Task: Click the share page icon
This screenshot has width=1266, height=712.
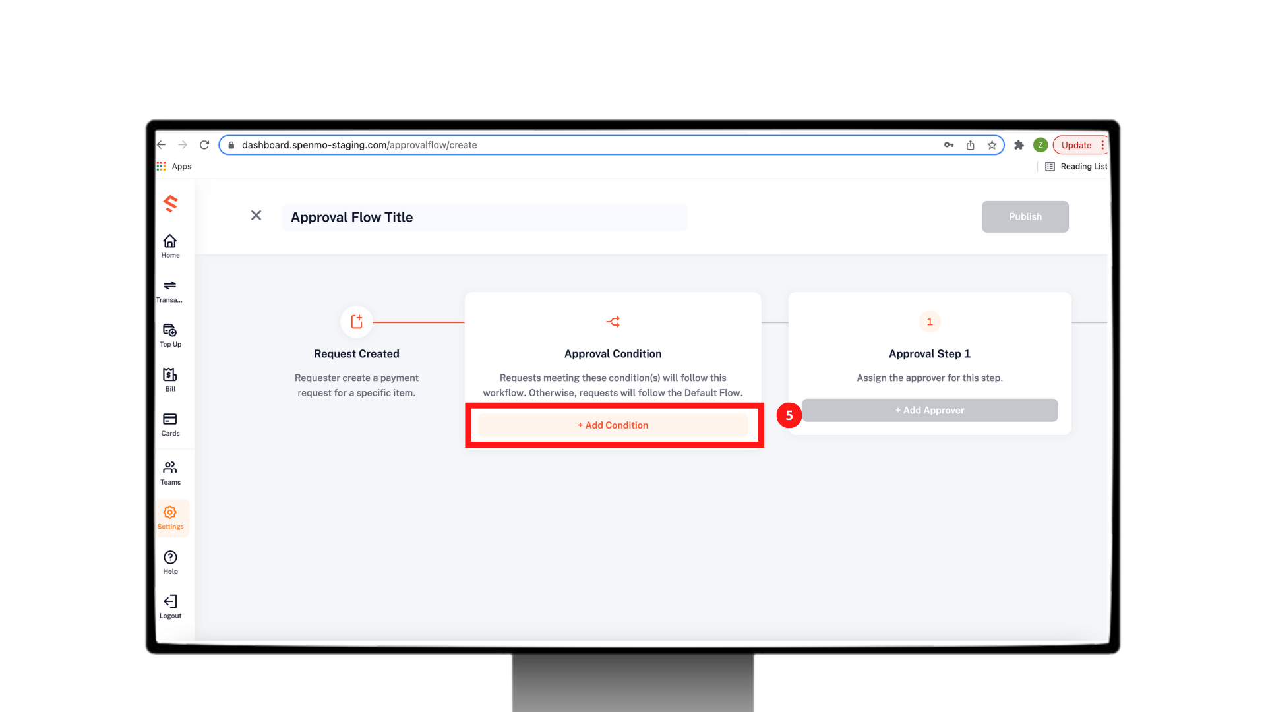Action: tap(971, 145)
